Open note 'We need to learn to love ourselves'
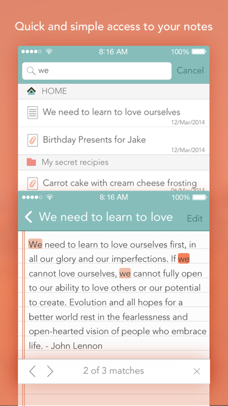The width and height of the screenshot is (228, 406). coord(113,113)
